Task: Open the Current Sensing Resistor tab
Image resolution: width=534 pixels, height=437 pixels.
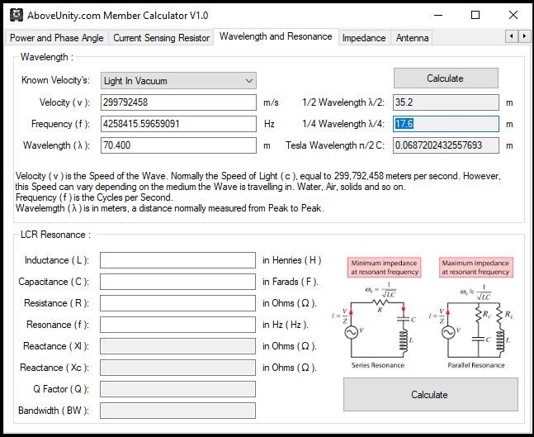Action: (161, 38)
